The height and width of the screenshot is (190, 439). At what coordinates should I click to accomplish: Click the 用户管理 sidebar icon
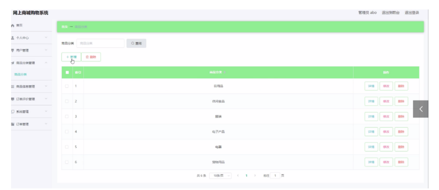[13, 51]
